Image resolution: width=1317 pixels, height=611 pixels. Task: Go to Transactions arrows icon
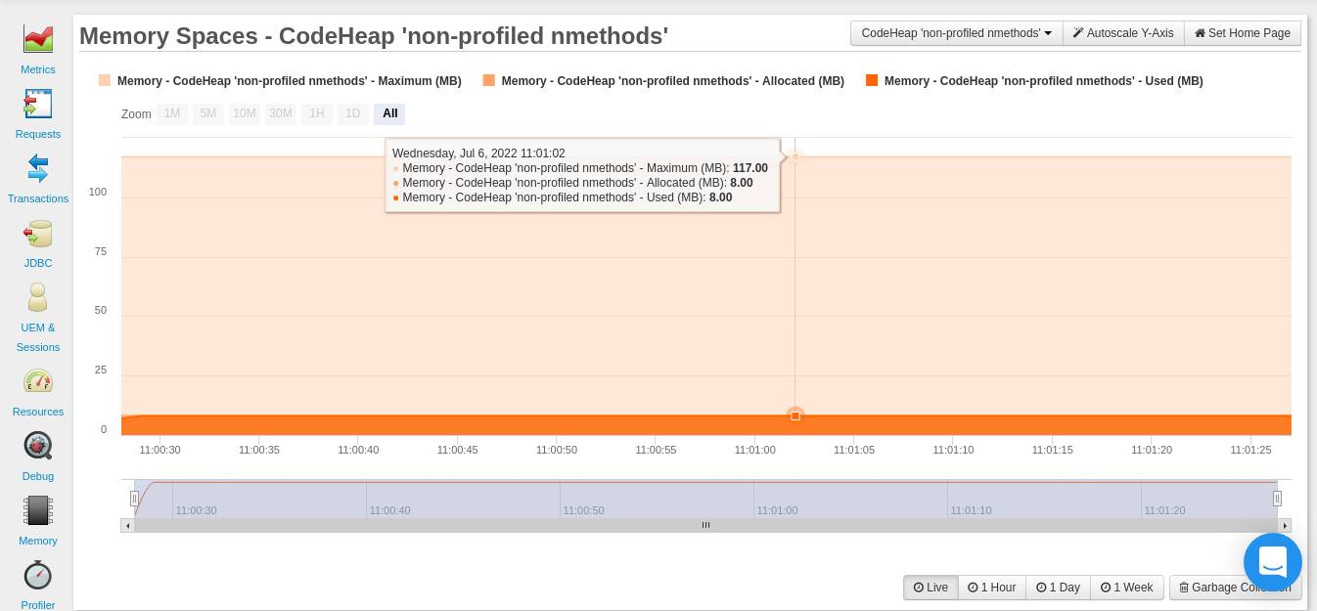click(x=38, y=168)
